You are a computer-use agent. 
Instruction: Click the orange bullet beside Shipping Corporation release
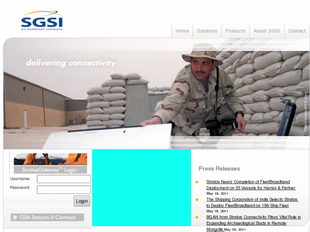click(x=197, y=200)
